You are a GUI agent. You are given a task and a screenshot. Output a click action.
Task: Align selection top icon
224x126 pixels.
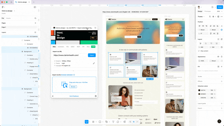point(211,26)
